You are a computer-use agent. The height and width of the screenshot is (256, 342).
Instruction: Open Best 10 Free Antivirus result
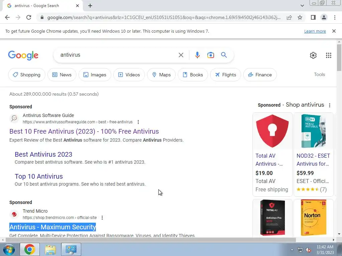(x=84, y=131)
